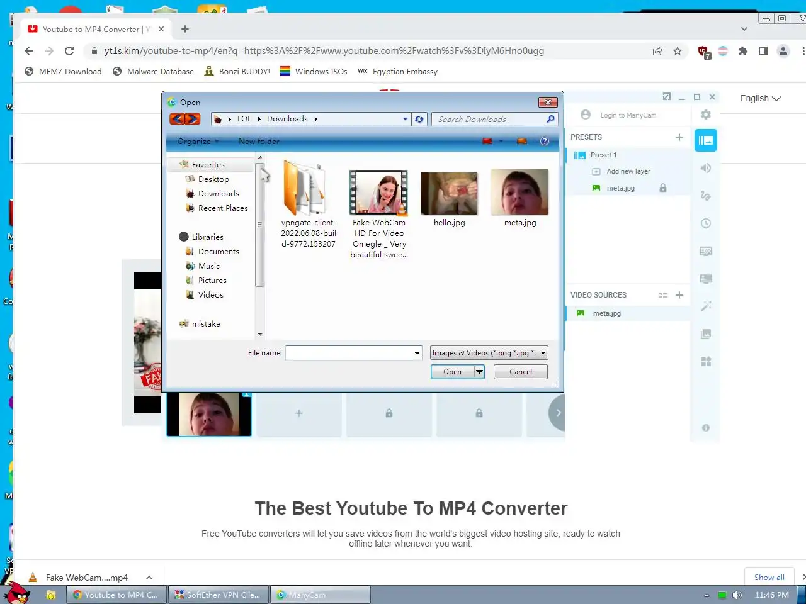Screen dimensions: 806x604
Task: Open ManyCam gallery images icon
Action: tap(706, 334)
